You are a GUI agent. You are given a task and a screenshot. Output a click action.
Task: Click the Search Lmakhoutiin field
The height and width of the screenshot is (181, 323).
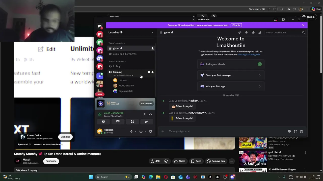[x=285, y=32]
